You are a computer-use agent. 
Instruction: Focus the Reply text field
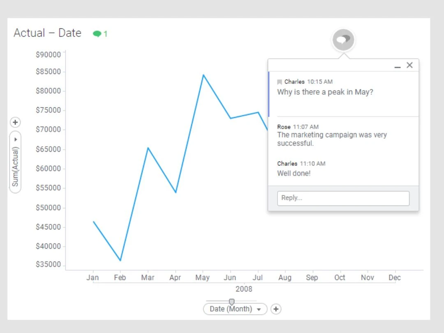[x=343, y=198]
